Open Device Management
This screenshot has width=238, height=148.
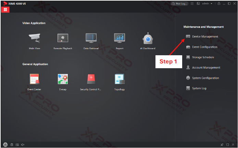point(202,36)
